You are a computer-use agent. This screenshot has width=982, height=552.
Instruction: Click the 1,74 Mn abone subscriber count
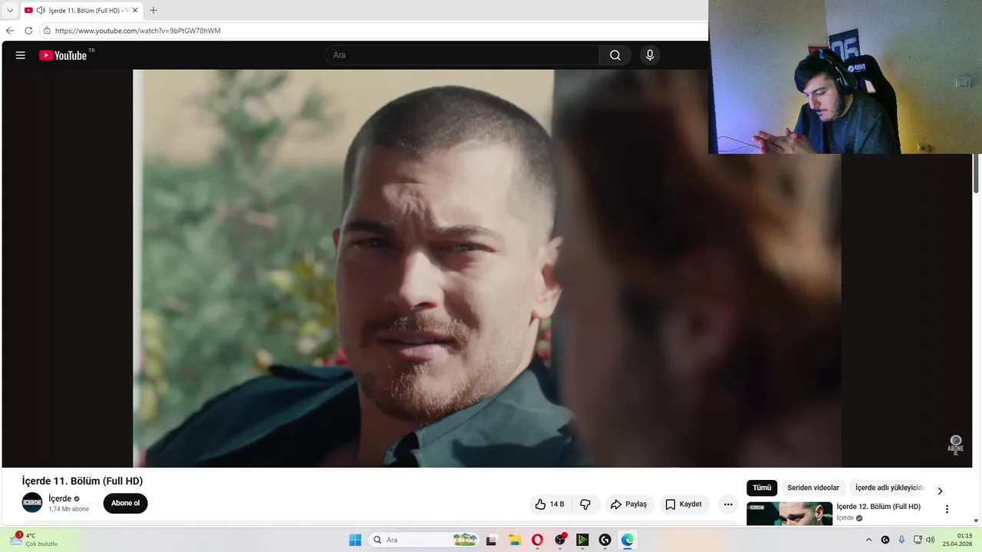(x=69, y=509)
